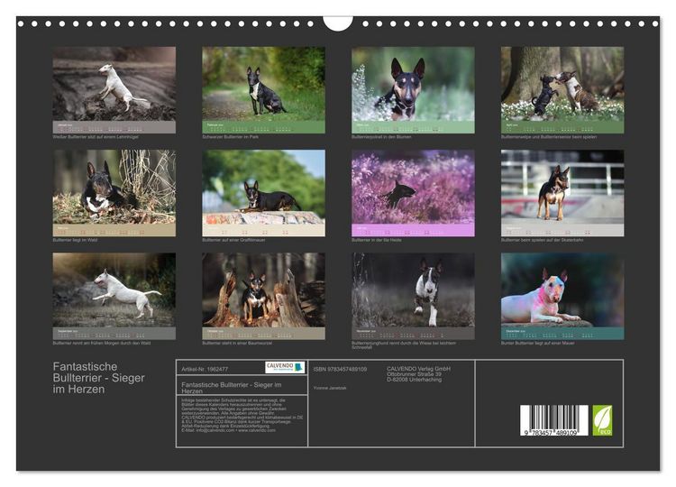Open bullterrier on graffiti wall thumbnail
676x487 pixels.
coord(263,193)
